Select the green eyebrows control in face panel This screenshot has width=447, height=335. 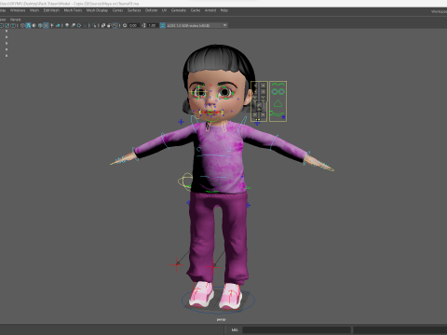click(x=278, y=85)
